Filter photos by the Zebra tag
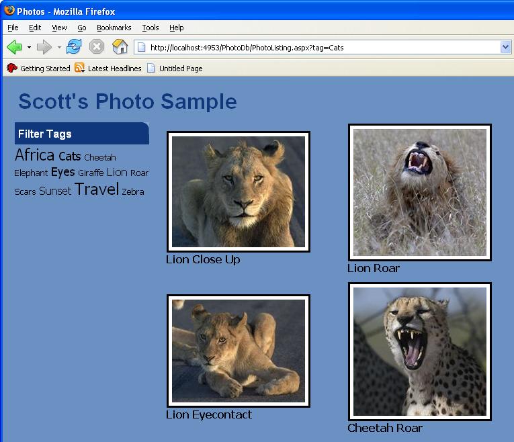 coord(133,191)
